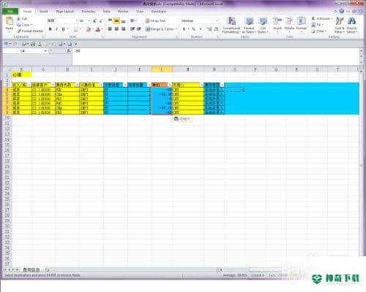Click the Merge & Center button
This screenshot has width=366, height=292.
[160, 29]
